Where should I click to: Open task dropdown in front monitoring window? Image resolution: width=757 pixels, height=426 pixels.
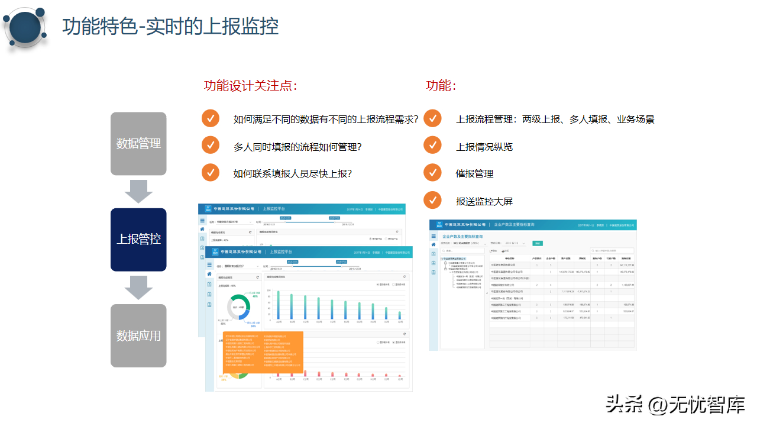click(x=242, y=266)
